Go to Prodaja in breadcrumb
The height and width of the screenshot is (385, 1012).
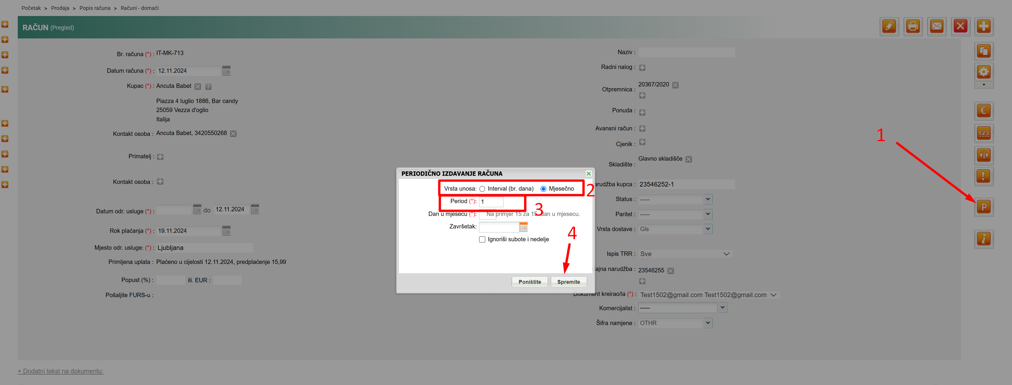pos(60,8)
